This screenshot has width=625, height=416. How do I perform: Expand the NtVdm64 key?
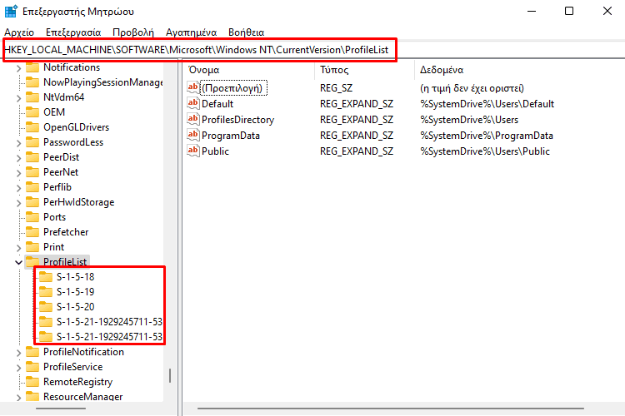[18, 98]
